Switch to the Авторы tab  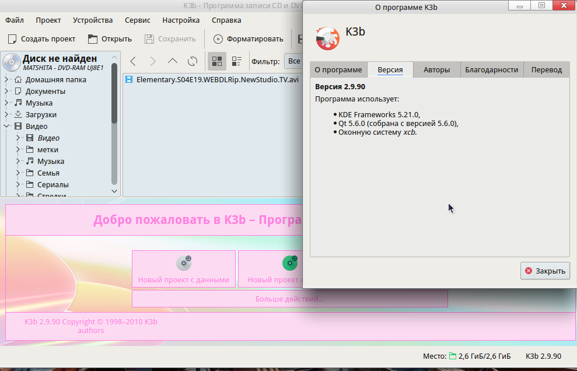point(437,69)
